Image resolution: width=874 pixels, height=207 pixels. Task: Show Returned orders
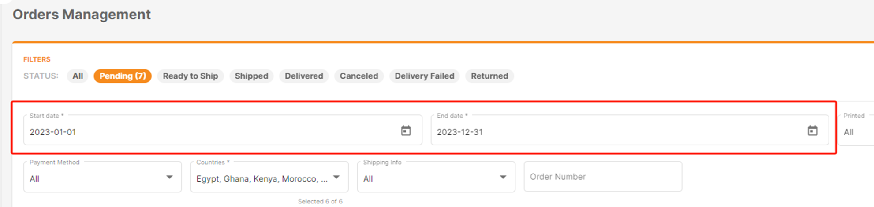point(489,76)
